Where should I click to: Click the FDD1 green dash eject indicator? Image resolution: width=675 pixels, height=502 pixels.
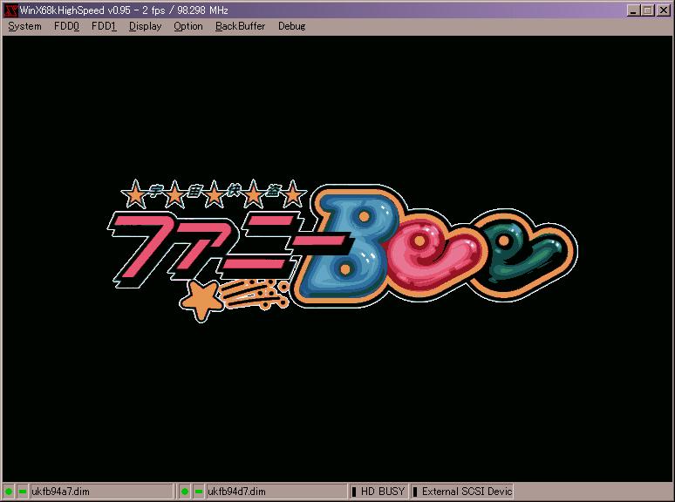pyautogui.click(x=199, y=492)
